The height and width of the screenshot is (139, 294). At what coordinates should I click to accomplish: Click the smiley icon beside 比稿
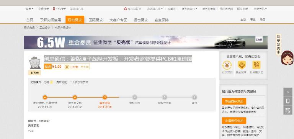[51, 82]
